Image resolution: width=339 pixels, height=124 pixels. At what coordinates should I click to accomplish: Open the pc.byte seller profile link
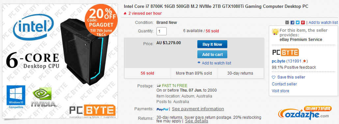(x=278, y=61)
